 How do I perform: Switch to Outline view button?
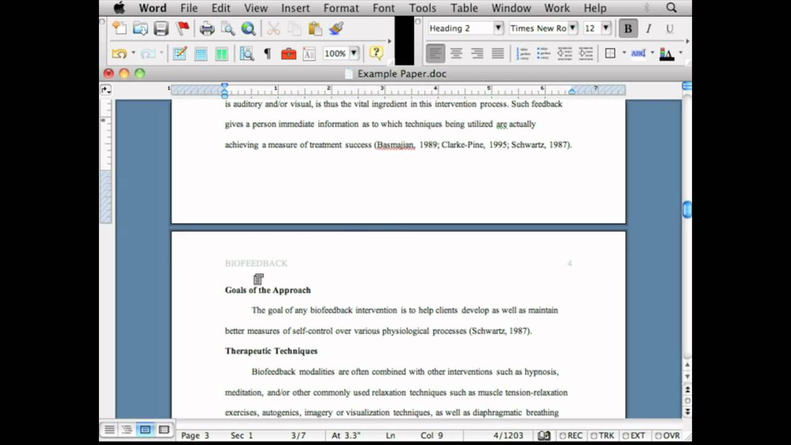coord(127,430)
